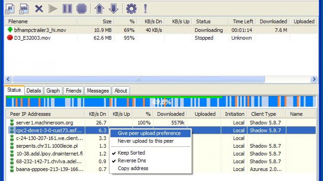The image size is (323, 181).
Task: Stop the selected torrent
Action: [82, 8]
